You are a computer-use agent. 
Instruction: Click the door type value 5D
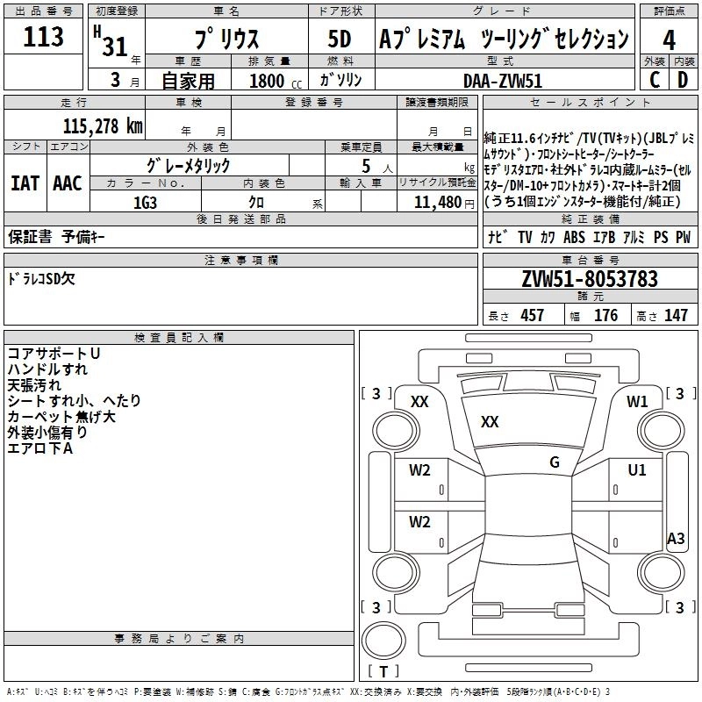(340, 39)
